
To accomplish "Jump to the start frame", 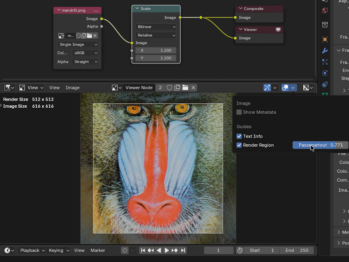I will (x=143, y=250).
